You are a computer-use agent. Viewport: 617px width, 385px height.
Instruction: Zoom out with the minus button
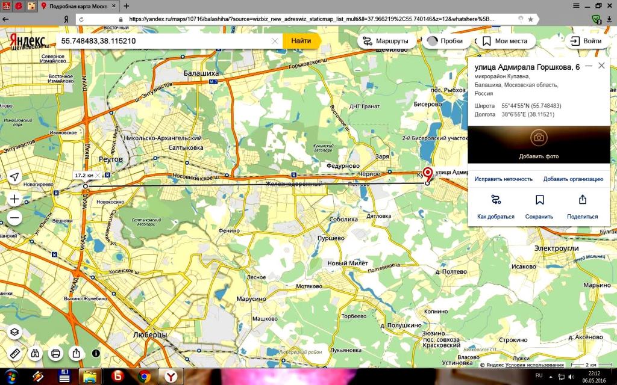15,218
